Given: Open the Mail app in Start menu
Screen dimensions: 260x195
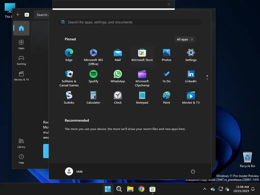Looking at the screenshot, I should 118,55.
